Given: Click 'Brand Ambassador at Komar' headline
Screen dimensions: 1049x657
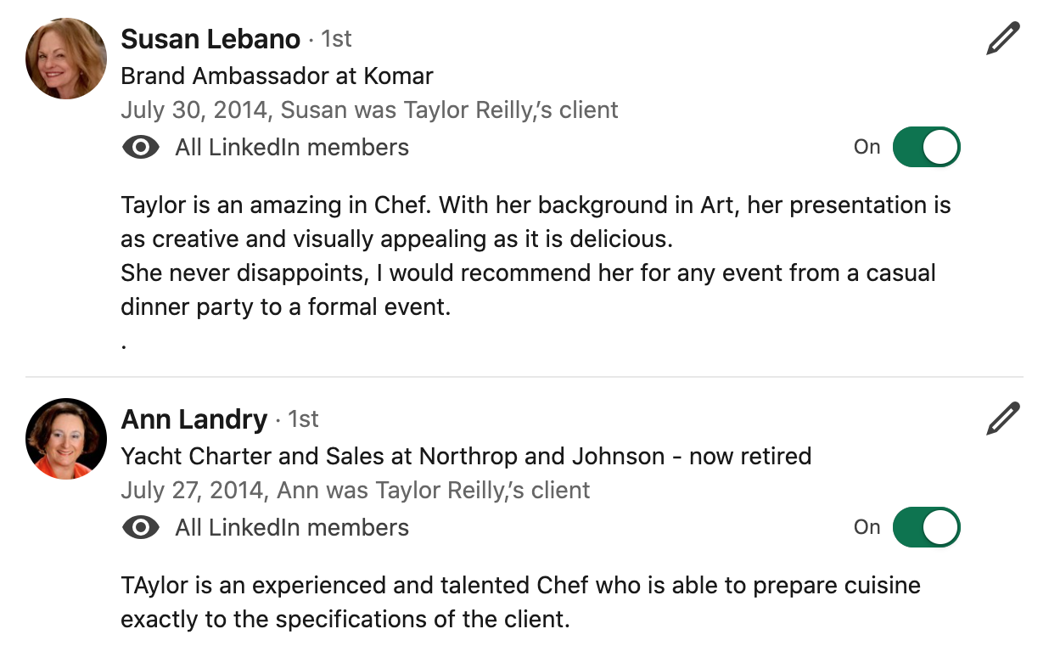Looking at the screenshot, I should [277, 76].
